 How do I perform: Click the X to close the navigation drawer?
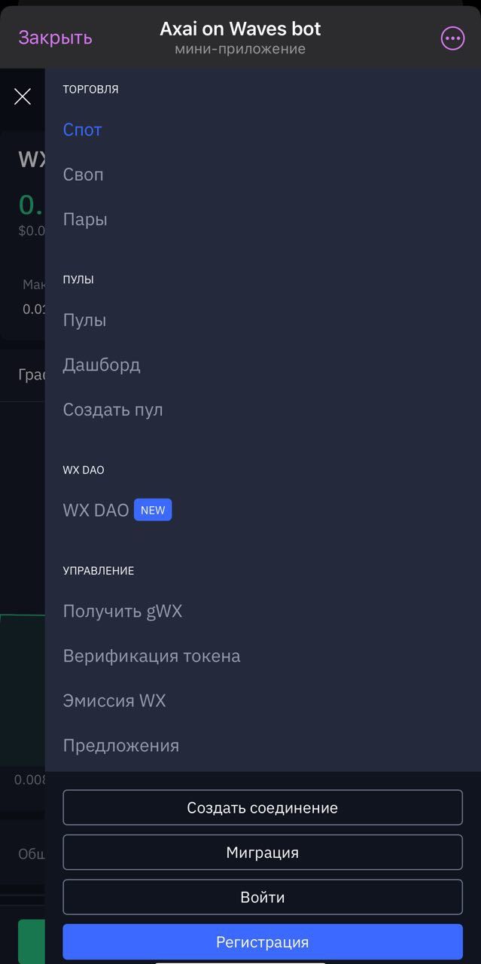point(23,96)
